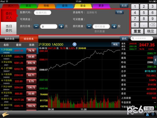157x118 pixels.
Task: Open the 查询 query tab
Action: tap(65, 6)
